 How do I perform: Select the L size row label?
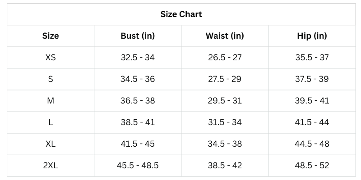click(x=51, y=122)
